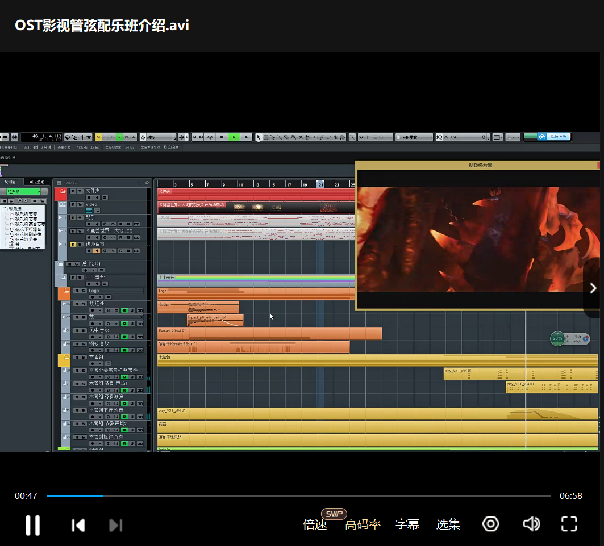604x546 pixels.
Task: Select the 弦乐组 folder tree item
Action: tap(15, 209)
